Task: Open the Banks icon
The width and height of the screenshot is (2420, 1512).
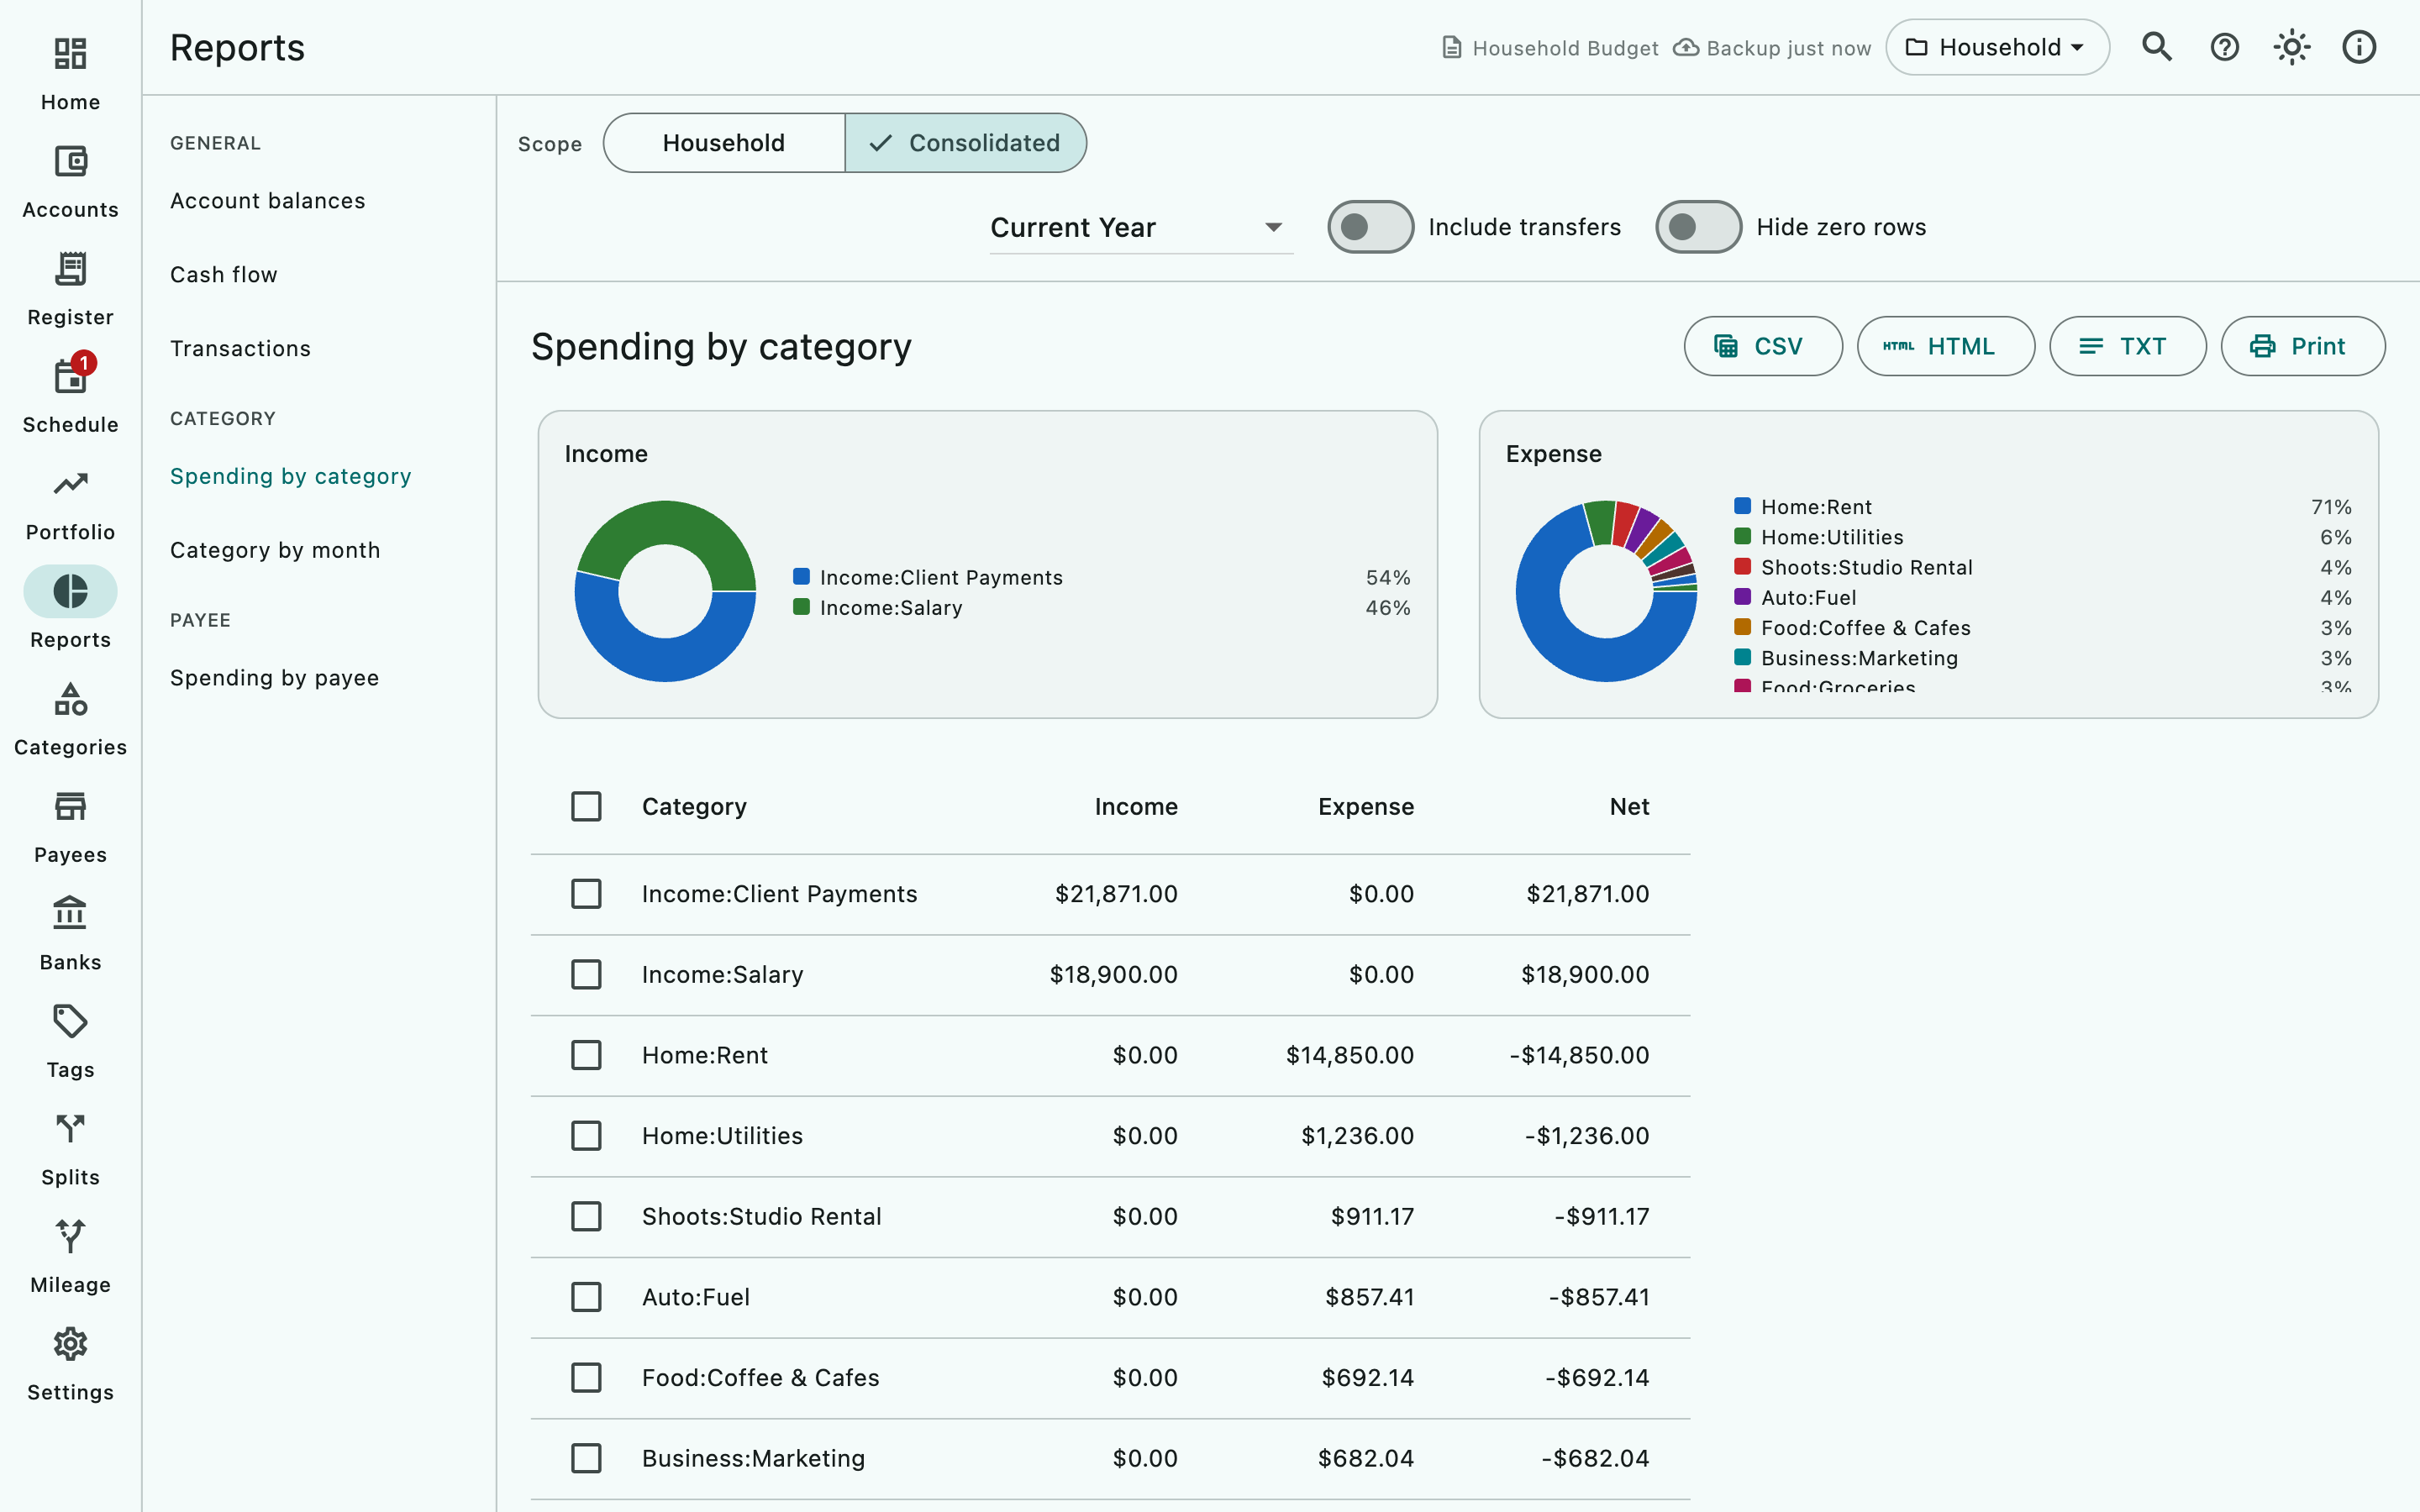Action: coord(70,914)
